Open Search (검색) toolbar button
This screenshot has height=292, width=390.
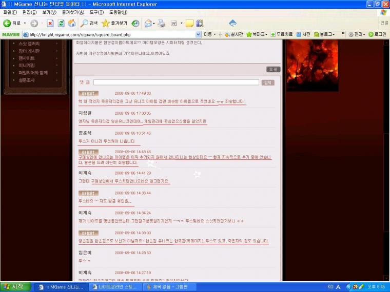(x=89, y=24)
